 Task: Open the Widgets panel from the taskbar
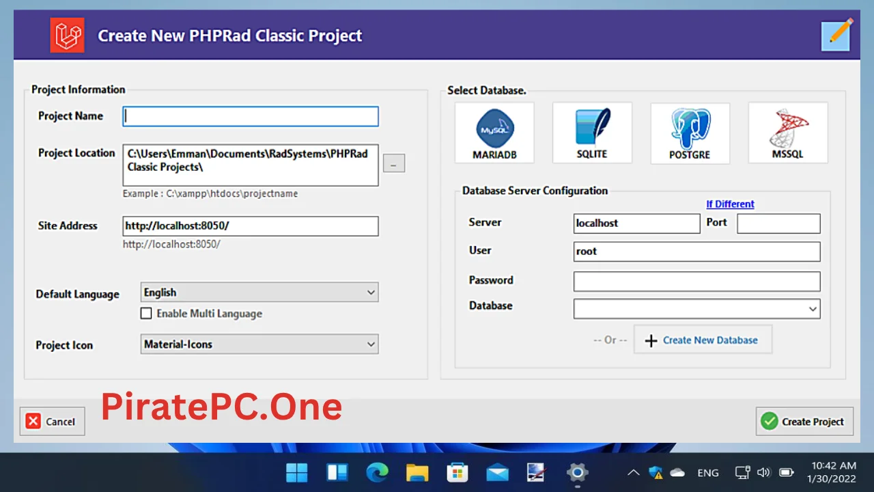[x=337, y=472]
